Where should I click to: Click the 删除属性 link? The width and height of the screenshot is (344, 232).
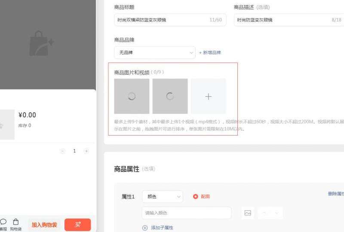click(335, 194)
